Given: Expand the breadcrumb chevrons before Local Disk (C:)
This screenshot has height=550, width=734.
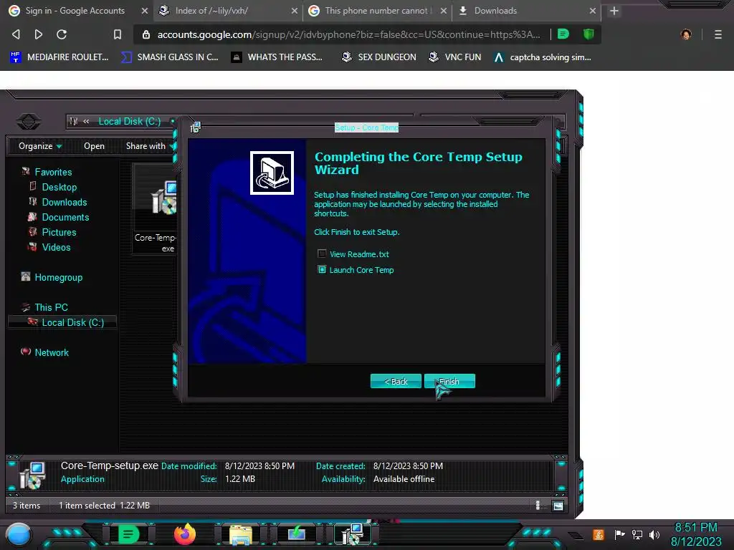Looking at the screenshot, I should 86,121.
